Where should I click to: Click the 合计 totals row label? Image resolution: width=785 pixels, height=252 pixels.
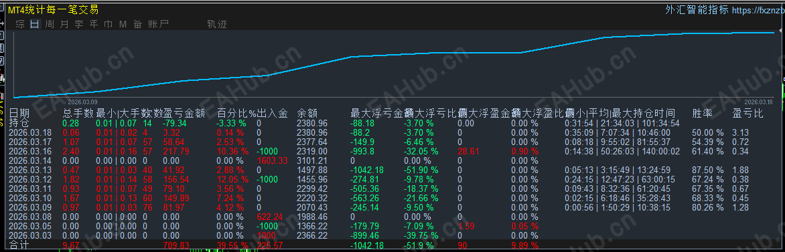point(19,245)
